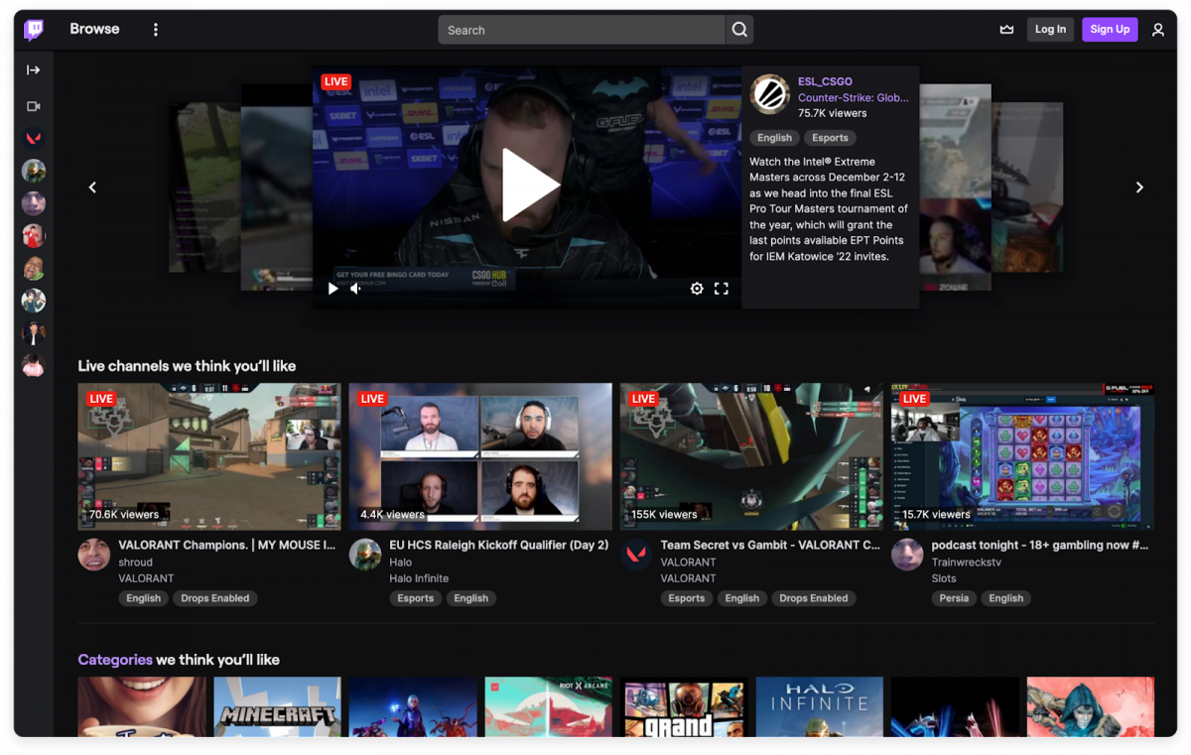The image size is (1191, 755).
Task: Open the user profile icon menu
Action: [1158, 30]
